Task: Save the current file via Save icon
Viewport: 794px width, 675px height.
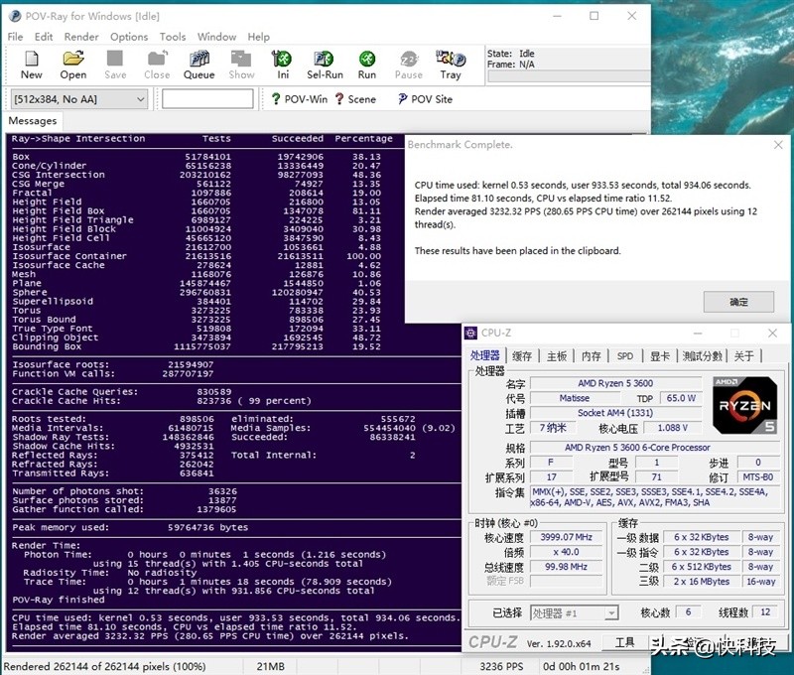Action: click(x=115, y=63)
